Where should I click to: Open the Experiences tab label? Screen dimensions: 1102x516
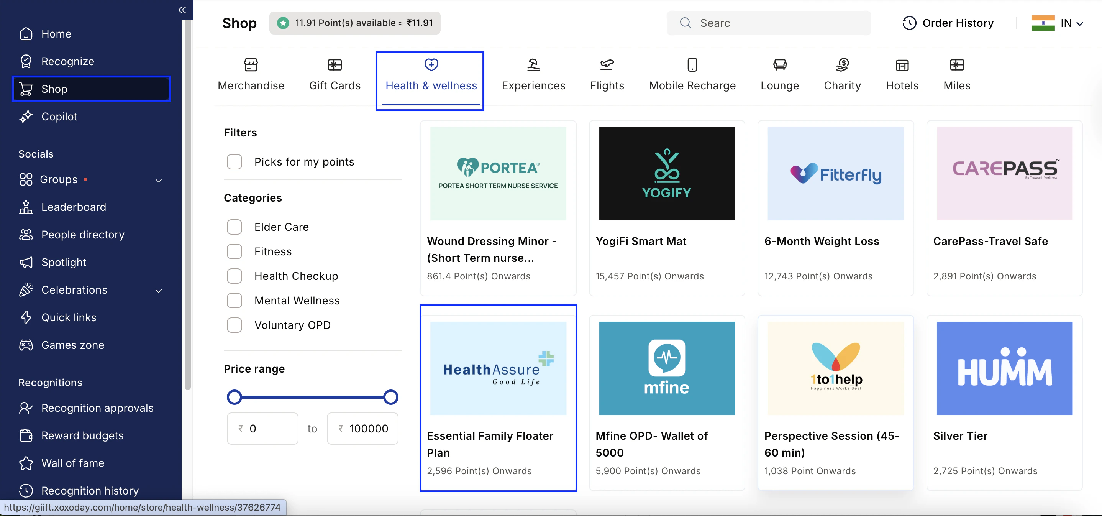(x=533, y=85)
